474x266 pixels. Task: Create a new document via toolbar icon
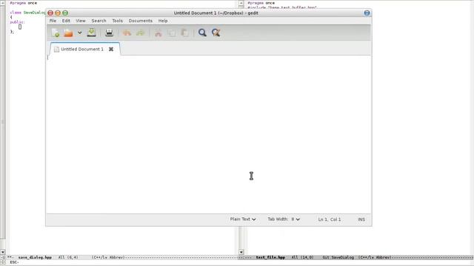click(x=56, y=33)
